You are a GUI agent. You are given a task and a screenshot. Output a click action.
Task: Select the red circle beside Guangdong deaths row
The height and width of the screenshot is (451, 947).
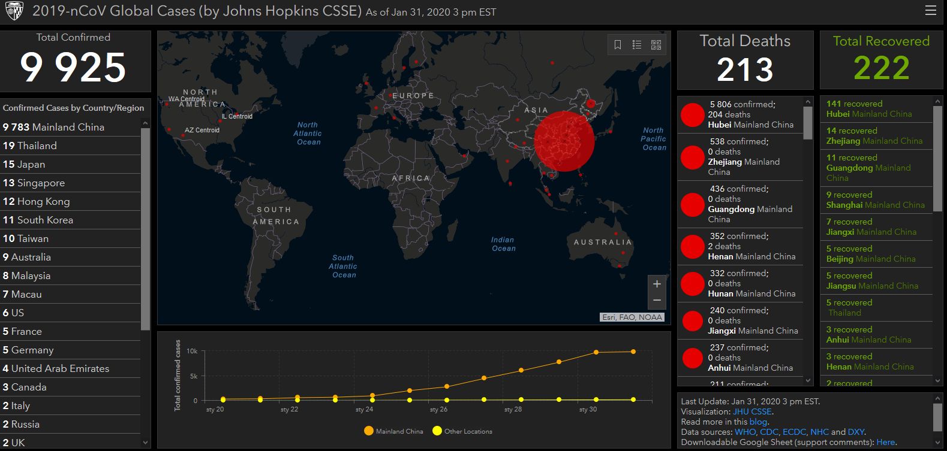coord(692,205)
